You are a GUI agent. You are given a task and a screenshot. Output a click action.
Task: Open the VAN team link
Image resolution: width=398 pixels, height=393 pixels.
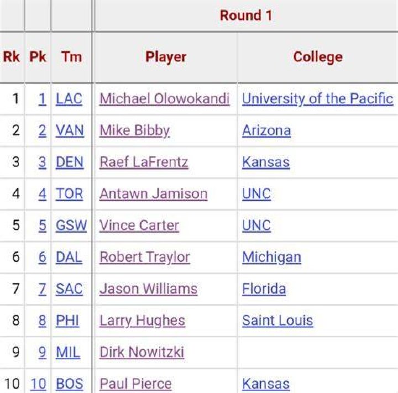pos(70,131)
